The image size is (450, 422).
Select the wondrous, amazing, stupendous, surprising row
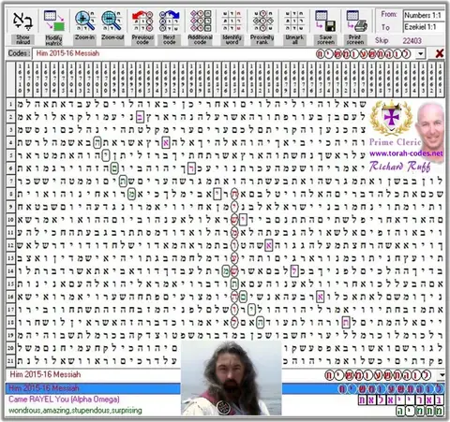click(224, 411)
